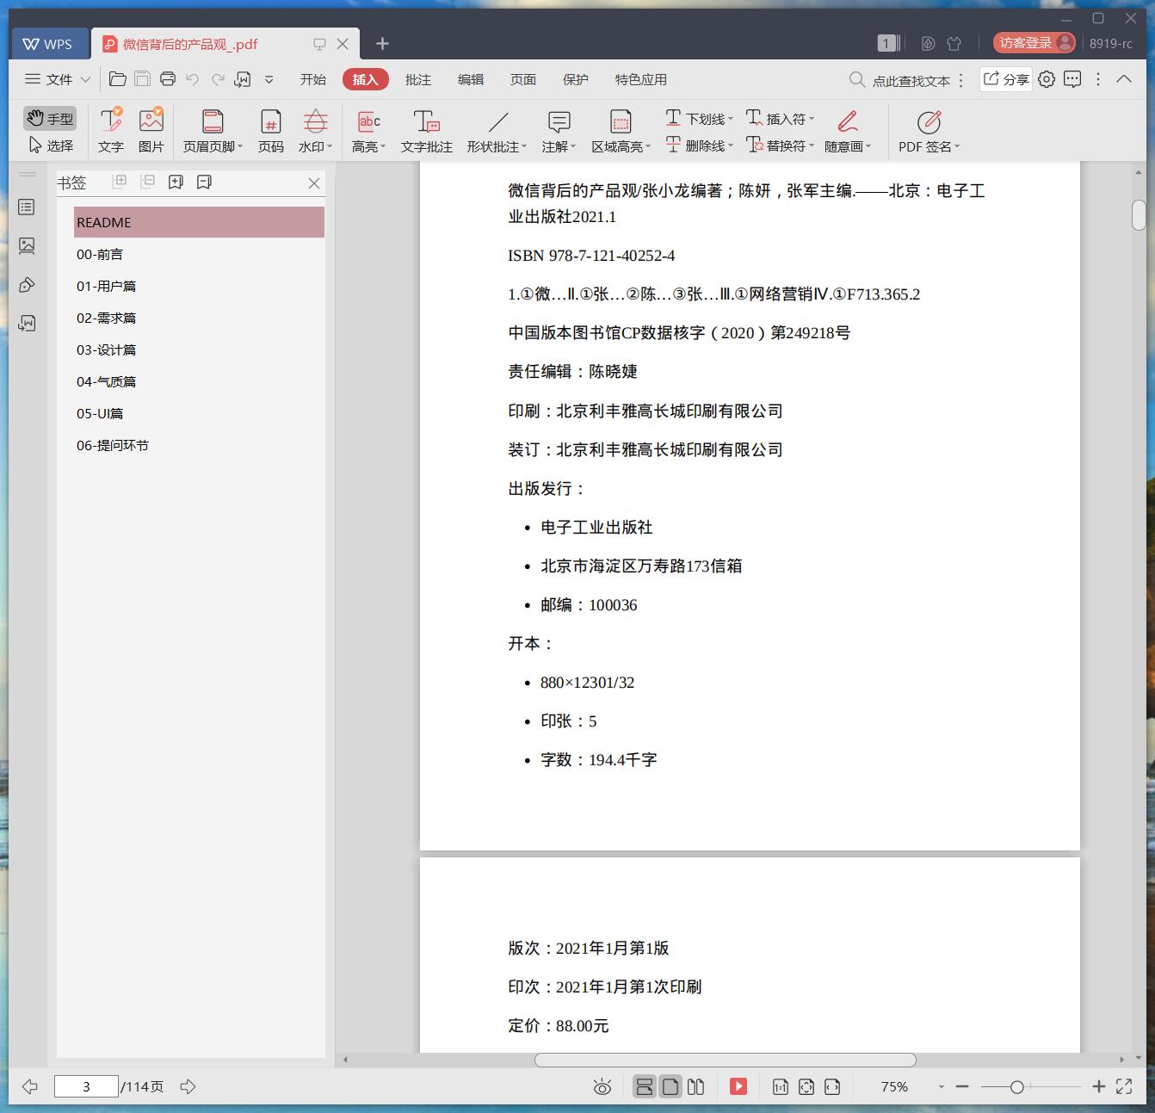Click the search text field 点此查找文本
This screenshot has height=1113, width=1155.
900,80
